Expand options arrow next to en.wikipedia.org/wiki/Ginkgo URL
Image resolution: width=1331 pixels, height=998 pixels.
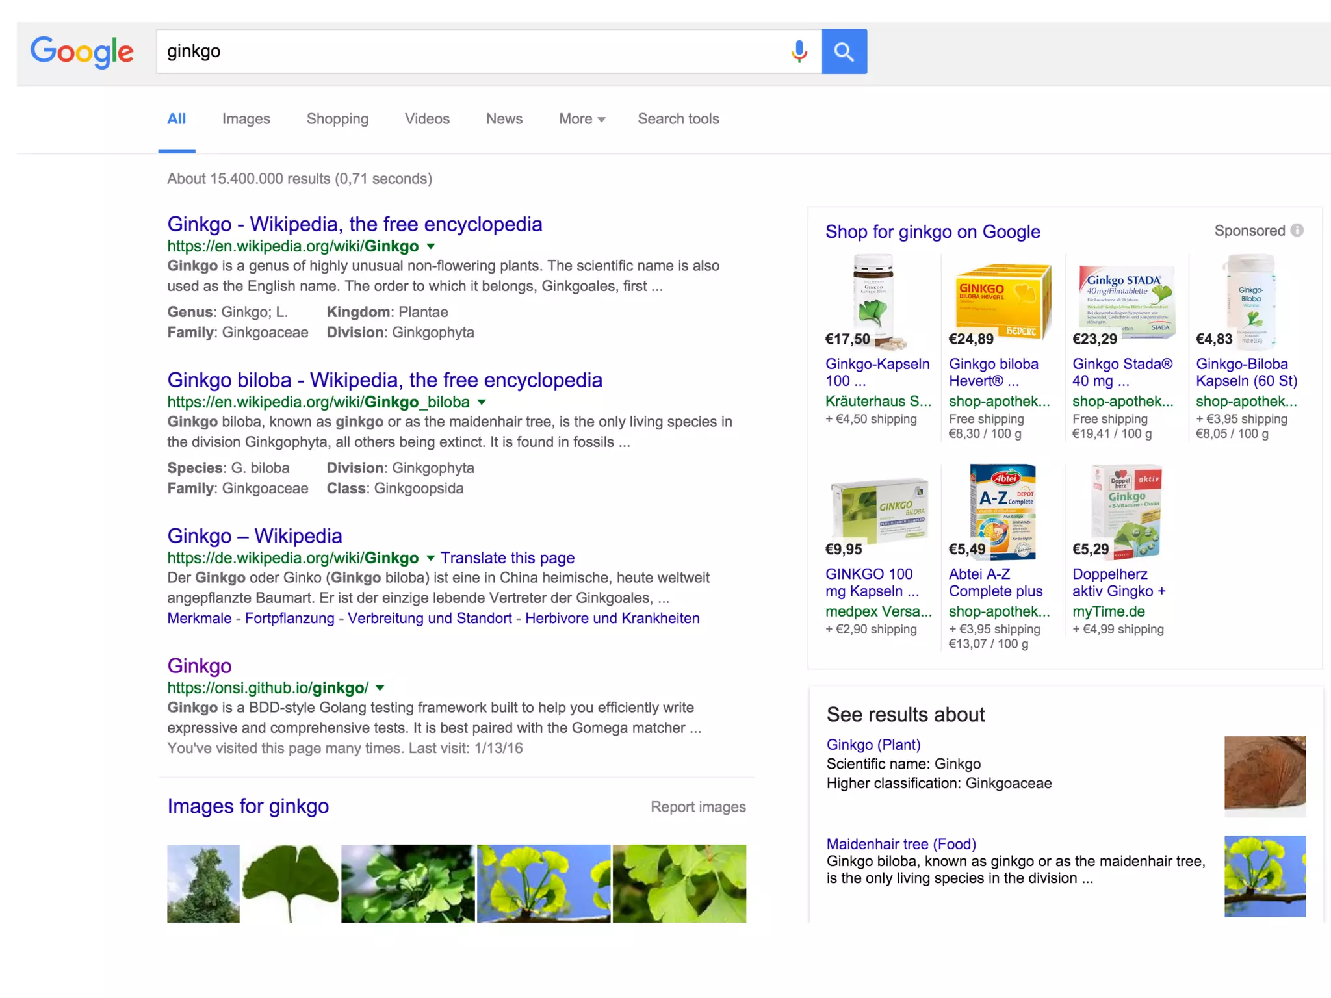[x=431, y=246]
